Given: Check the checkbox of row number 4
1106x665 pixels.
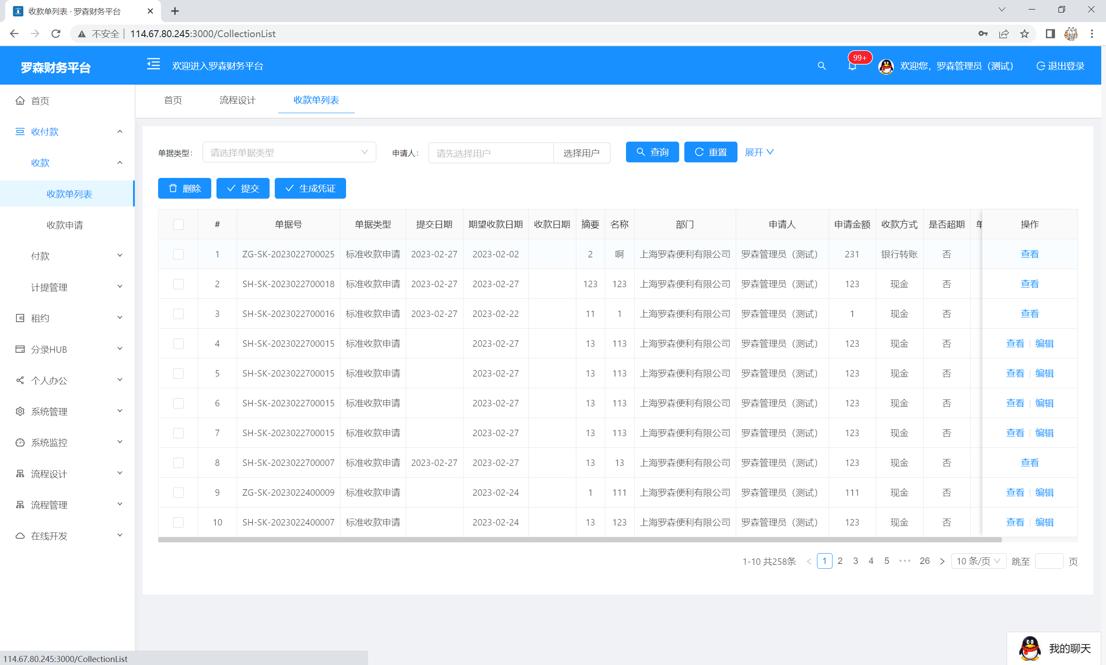Looking at the screenshot, I should [x=178, y=344].
